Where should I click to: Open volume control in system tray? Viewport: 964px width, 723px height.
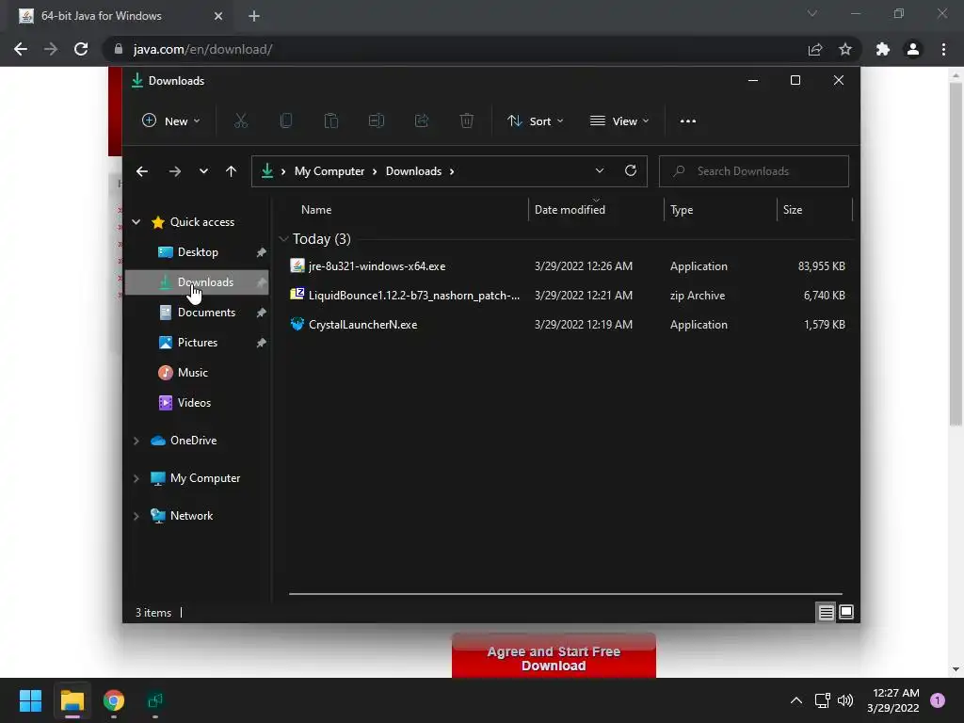pyautogui.click(x=845, y=700)
